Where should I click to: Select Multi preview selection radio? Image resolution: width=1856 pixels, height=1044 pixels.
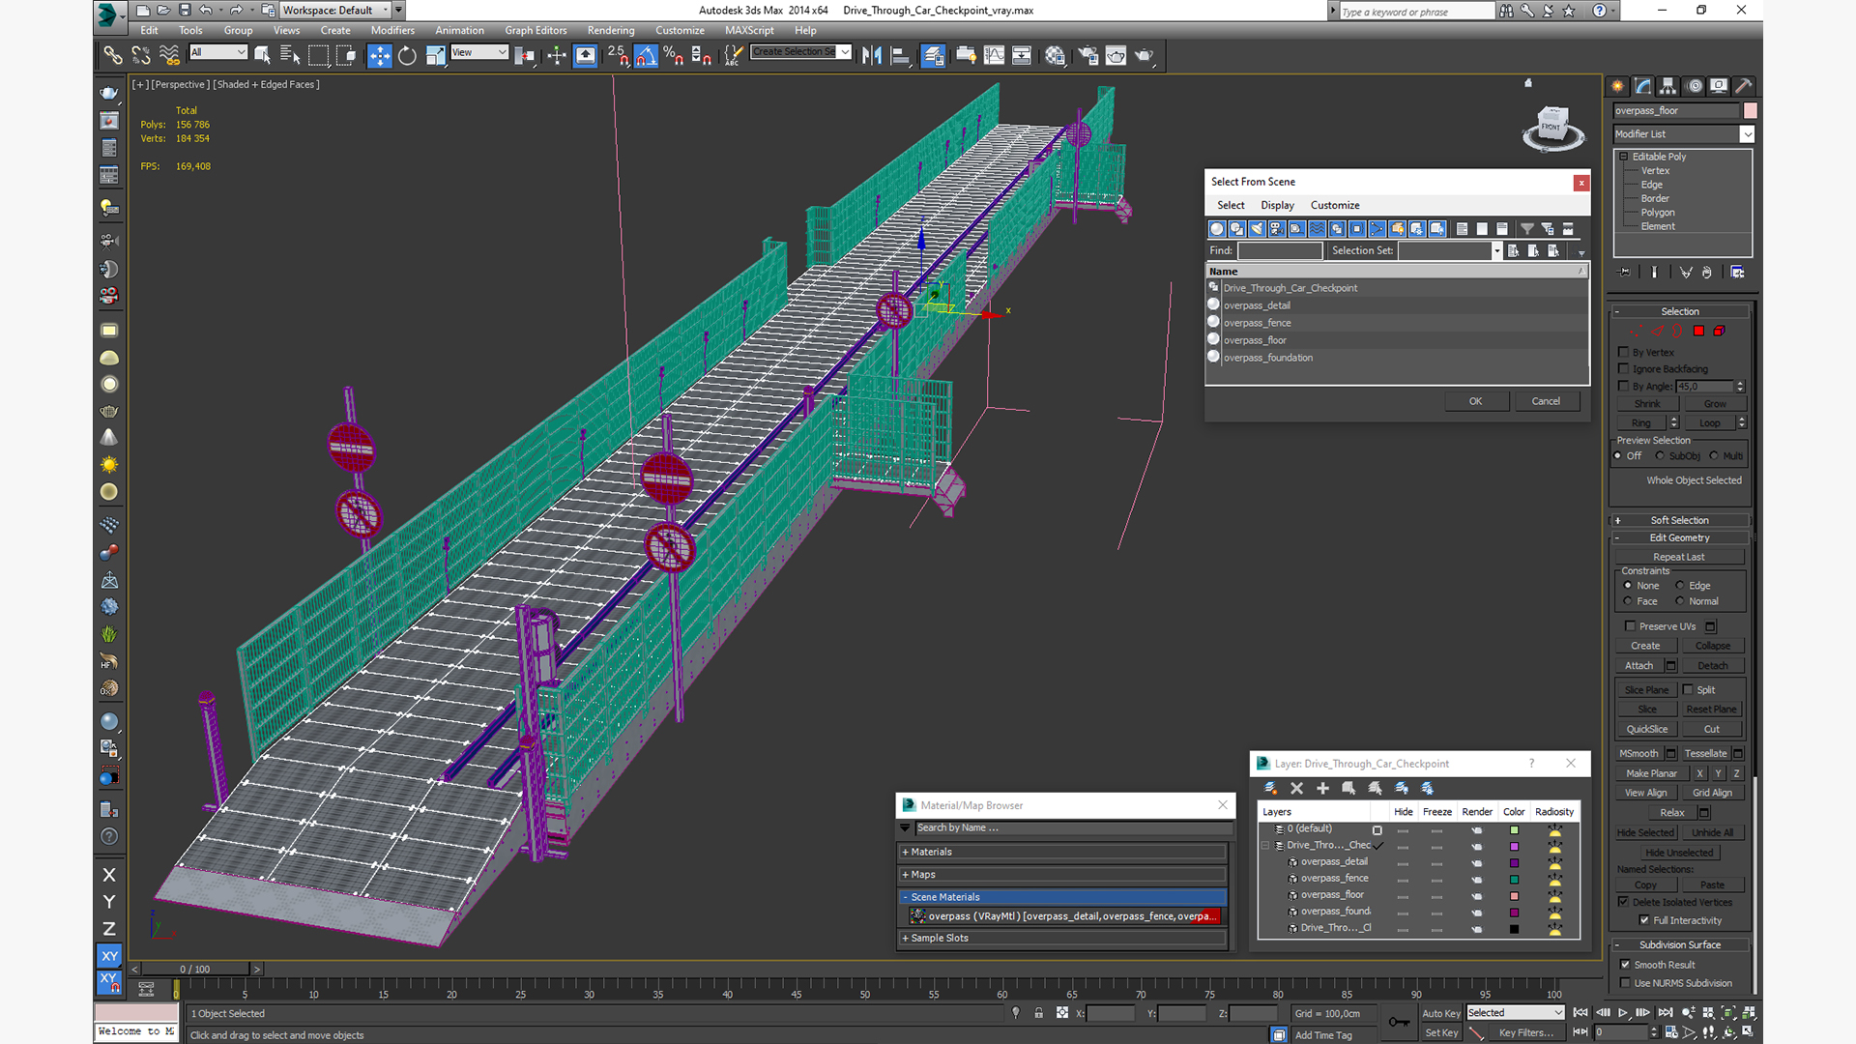(x=1714, y=456)
